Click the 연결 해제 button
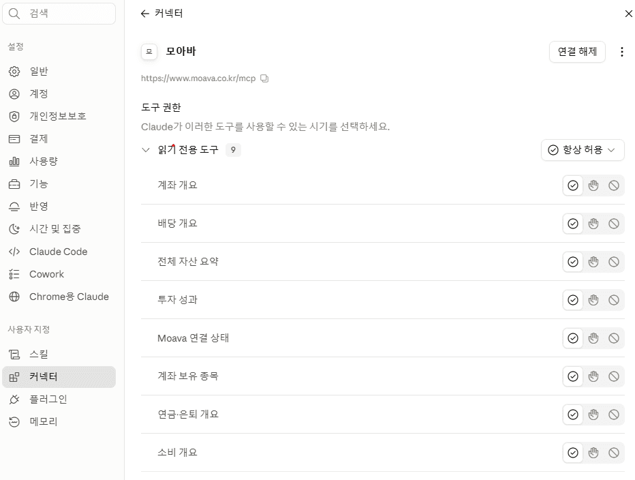635x480 pixels. tap(577, 52)
